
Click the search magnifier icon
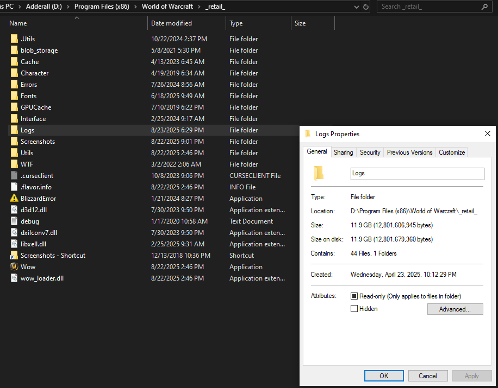coord(484,7)
